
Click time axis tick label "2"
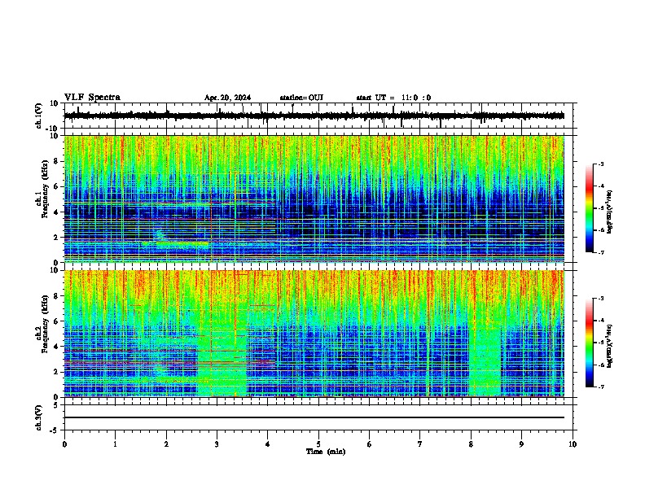pos(166,444)
